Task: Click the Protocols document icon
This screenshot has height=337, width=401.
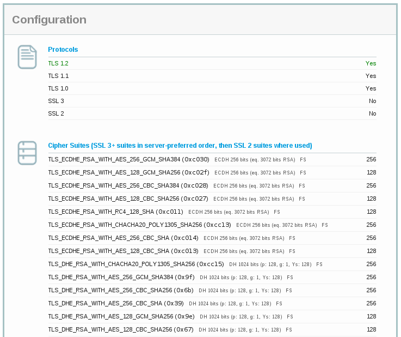Action: point(27,57)
